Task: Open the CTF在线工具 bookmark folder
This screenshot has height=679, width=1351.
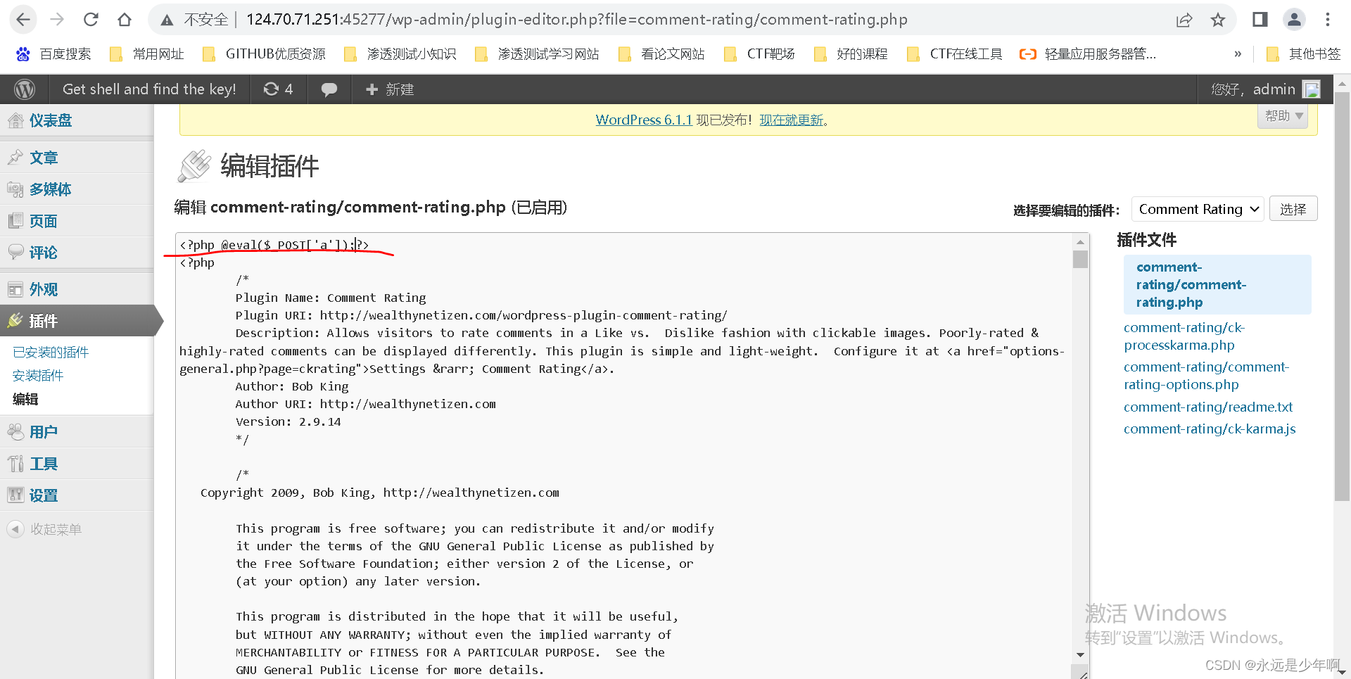Action: [955, 54]
